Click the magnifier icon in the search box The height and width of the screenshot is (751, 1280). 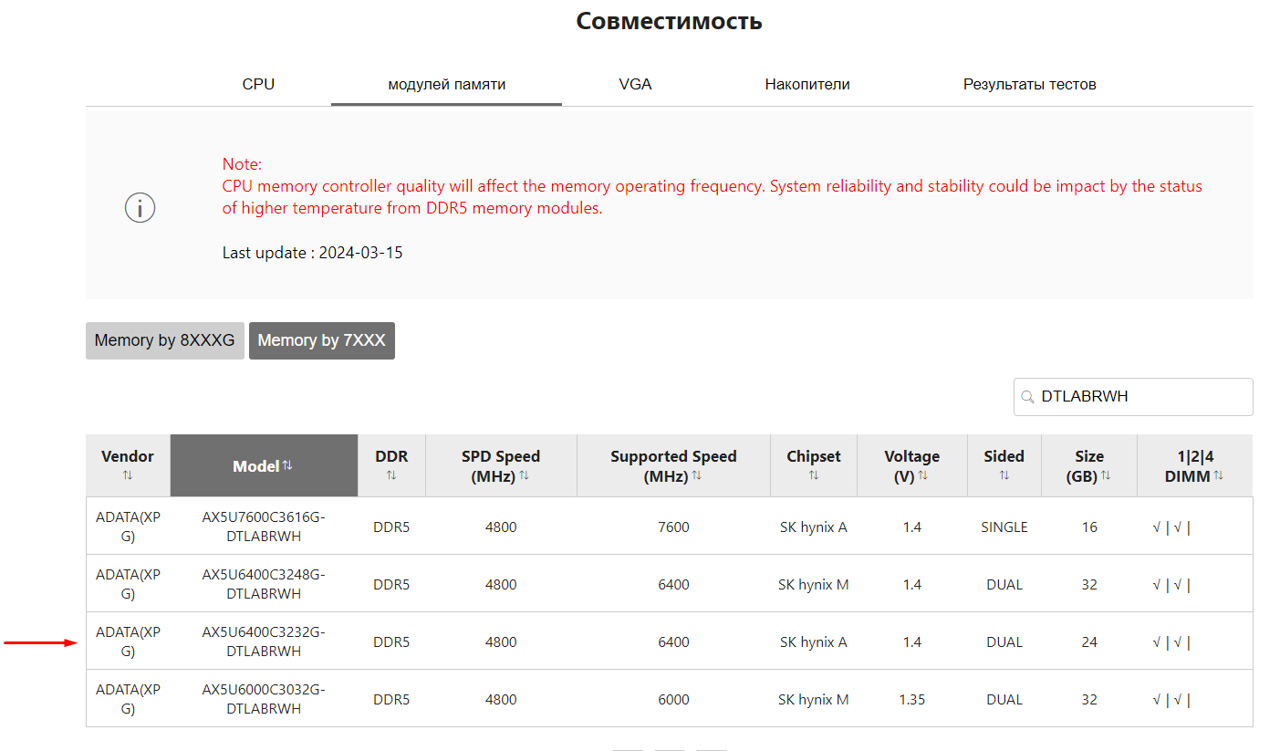pos(1028,397)
